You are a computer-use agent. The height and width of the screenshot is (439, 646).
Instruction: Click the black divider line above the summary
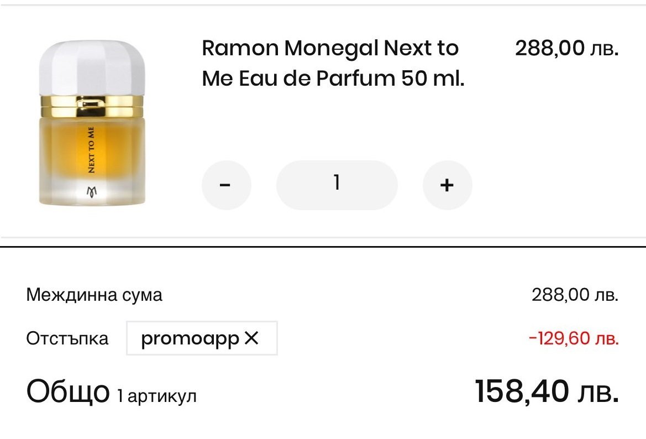coord(323,246)
